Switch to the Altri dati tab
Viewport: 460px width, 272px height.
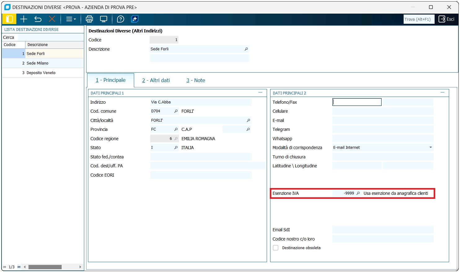[156, 80]
